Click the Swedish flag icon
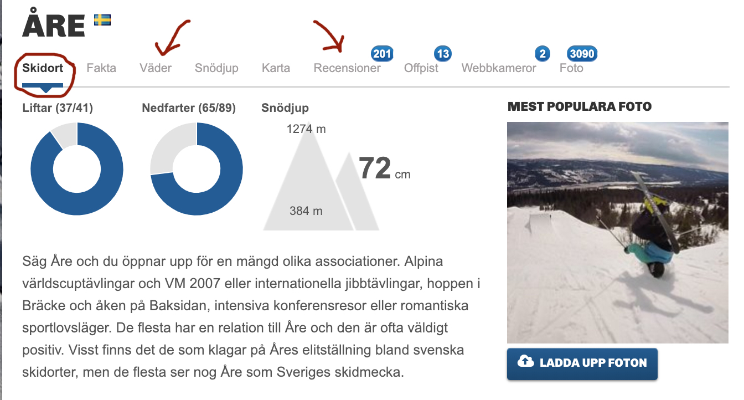The width and height of the screenshot is (744, 400). click(102, 20)
